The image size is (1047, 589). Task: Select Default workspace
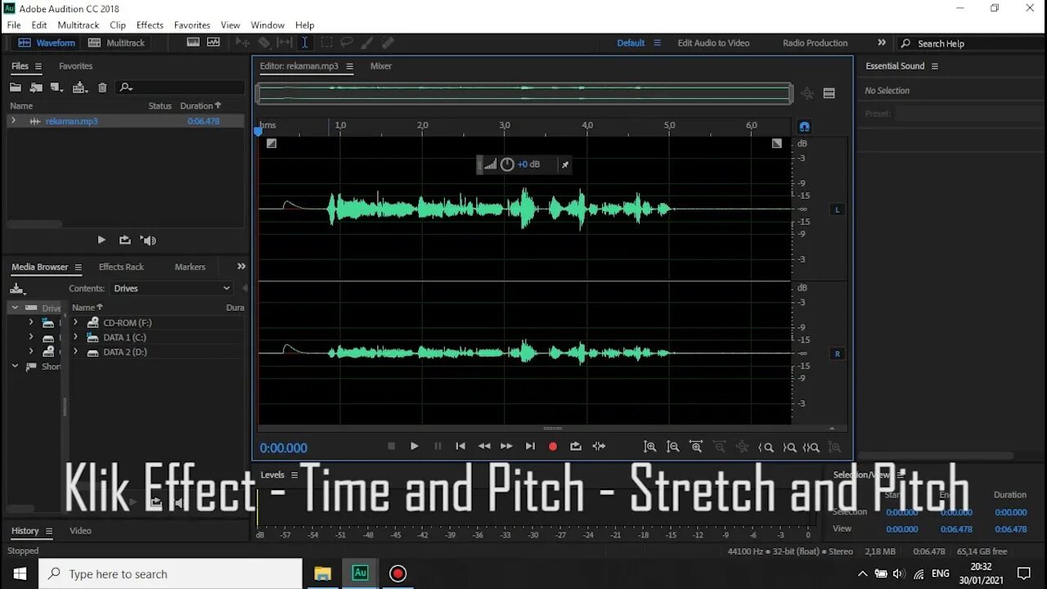631,43
